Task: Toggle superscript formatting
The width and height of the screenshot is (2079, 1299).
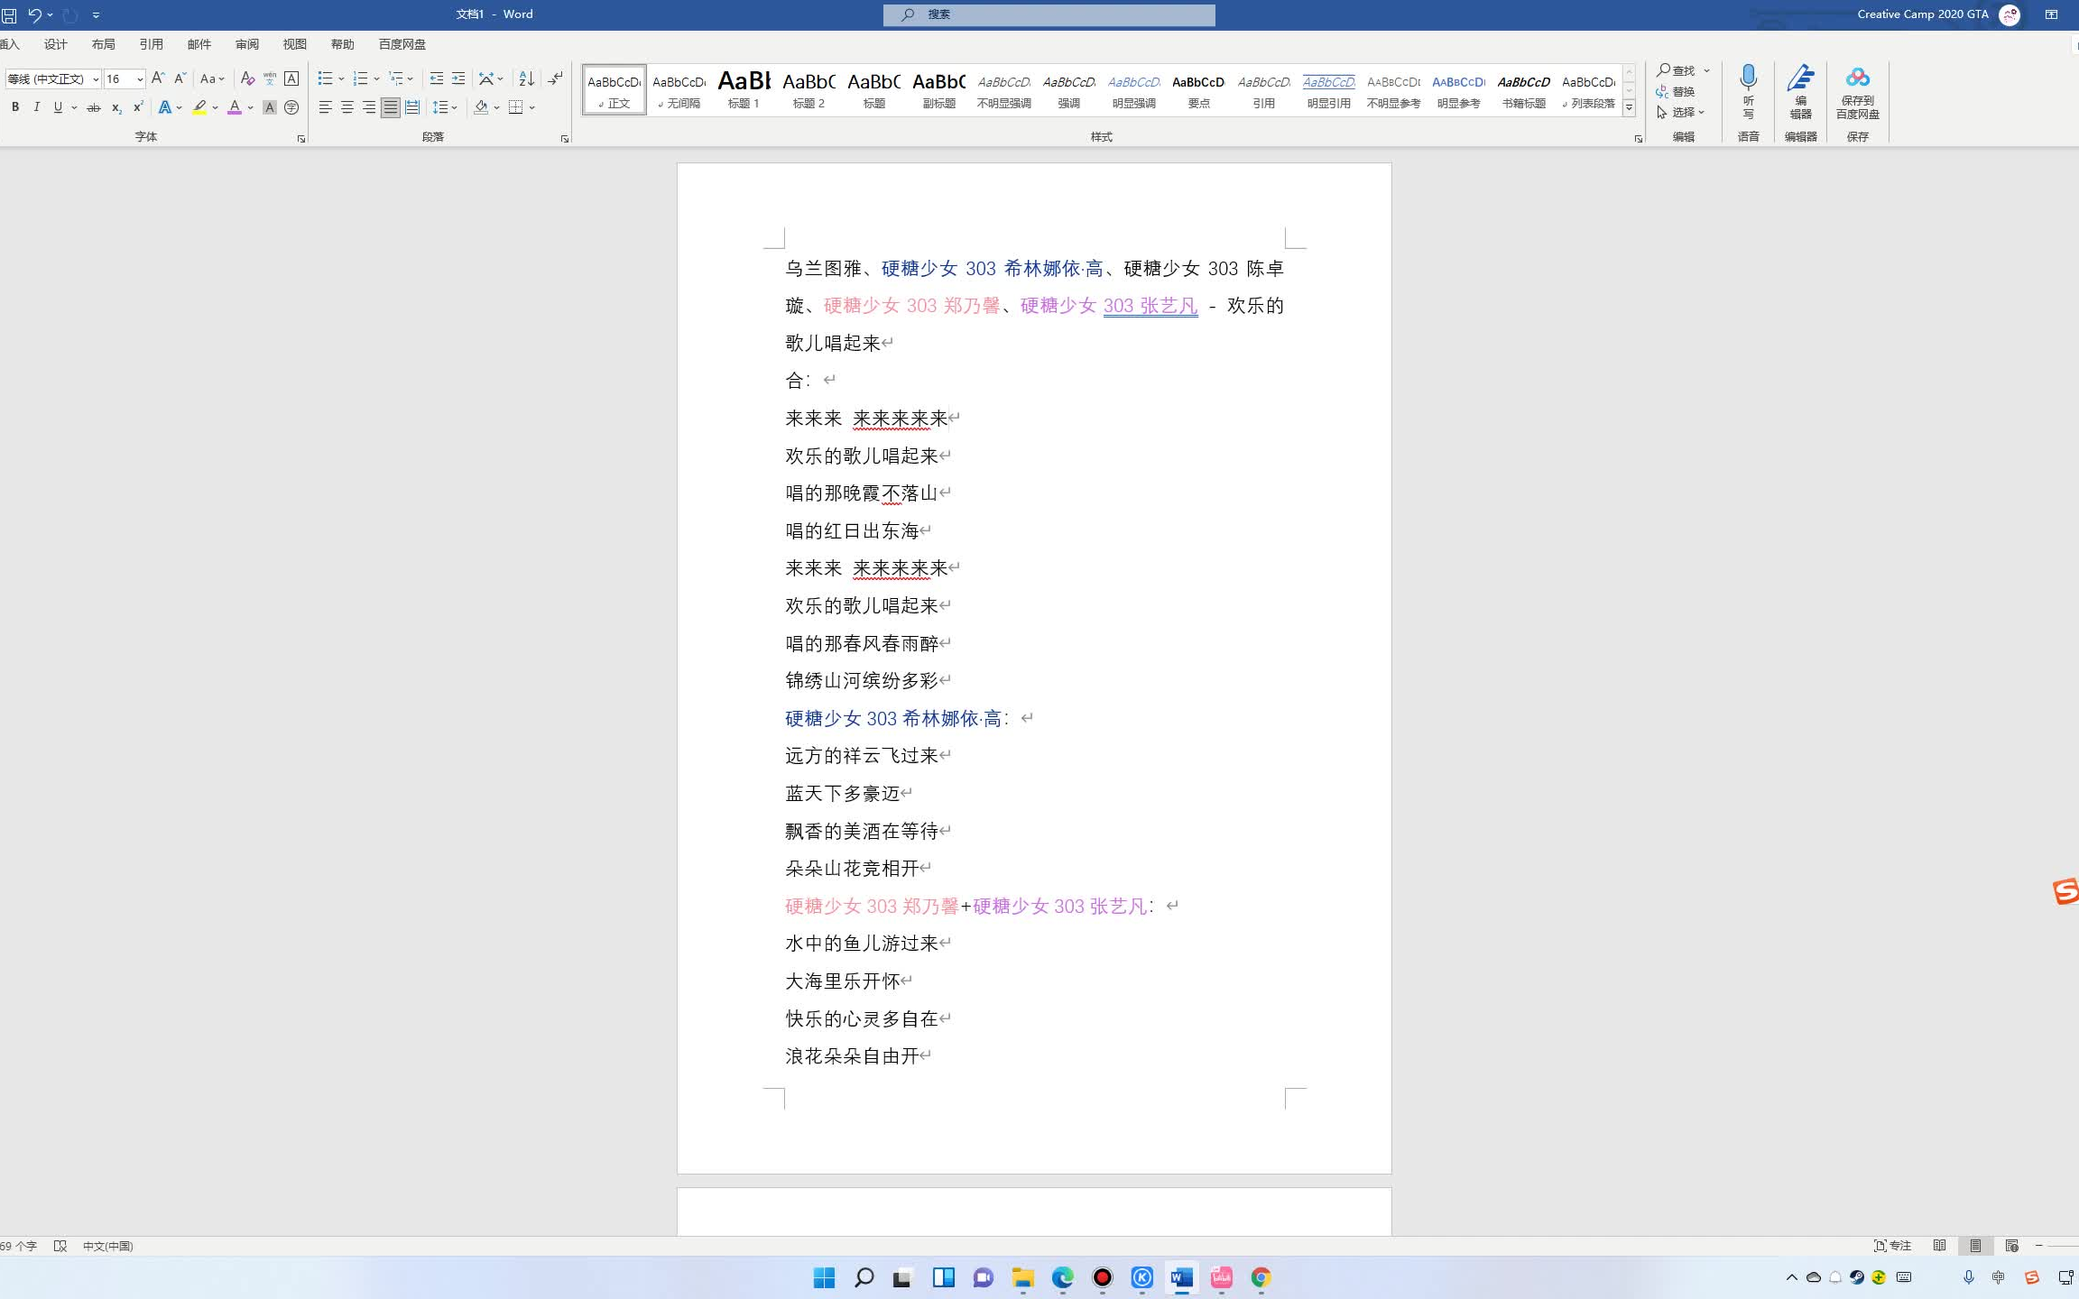Action: pyautogui.click(x=138, y=107)
